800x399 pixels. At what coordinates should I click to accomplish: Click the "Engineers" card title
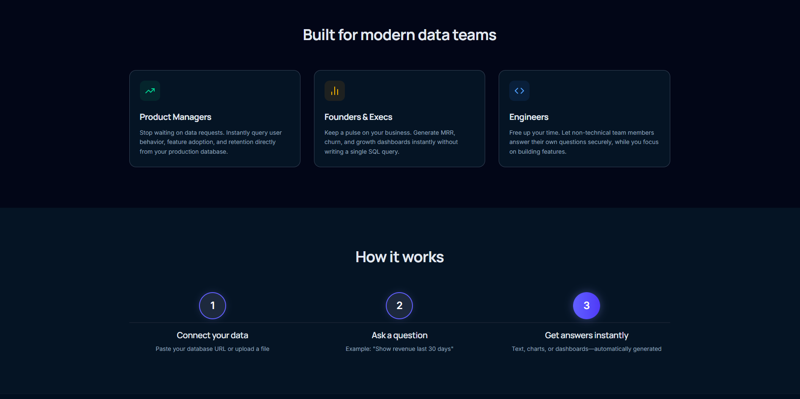[x=529, y=117]
